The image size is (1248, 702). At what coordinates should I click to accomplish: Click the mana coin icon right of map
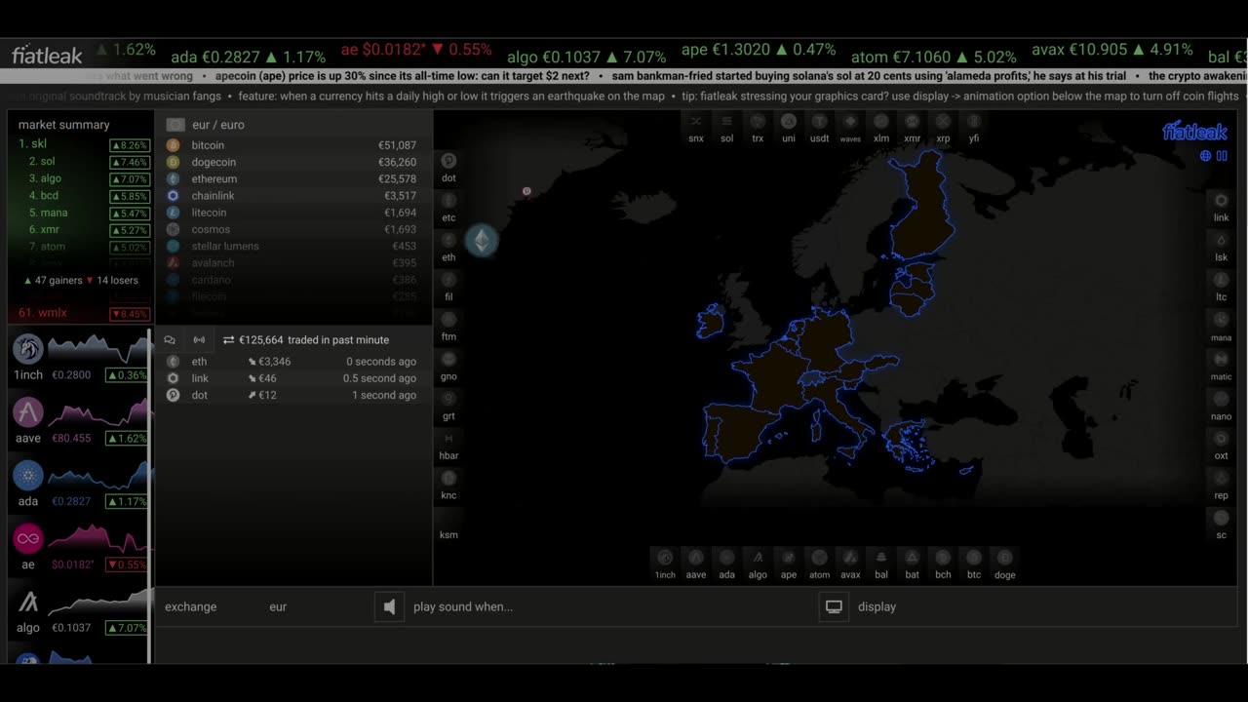pos(1221,319)
